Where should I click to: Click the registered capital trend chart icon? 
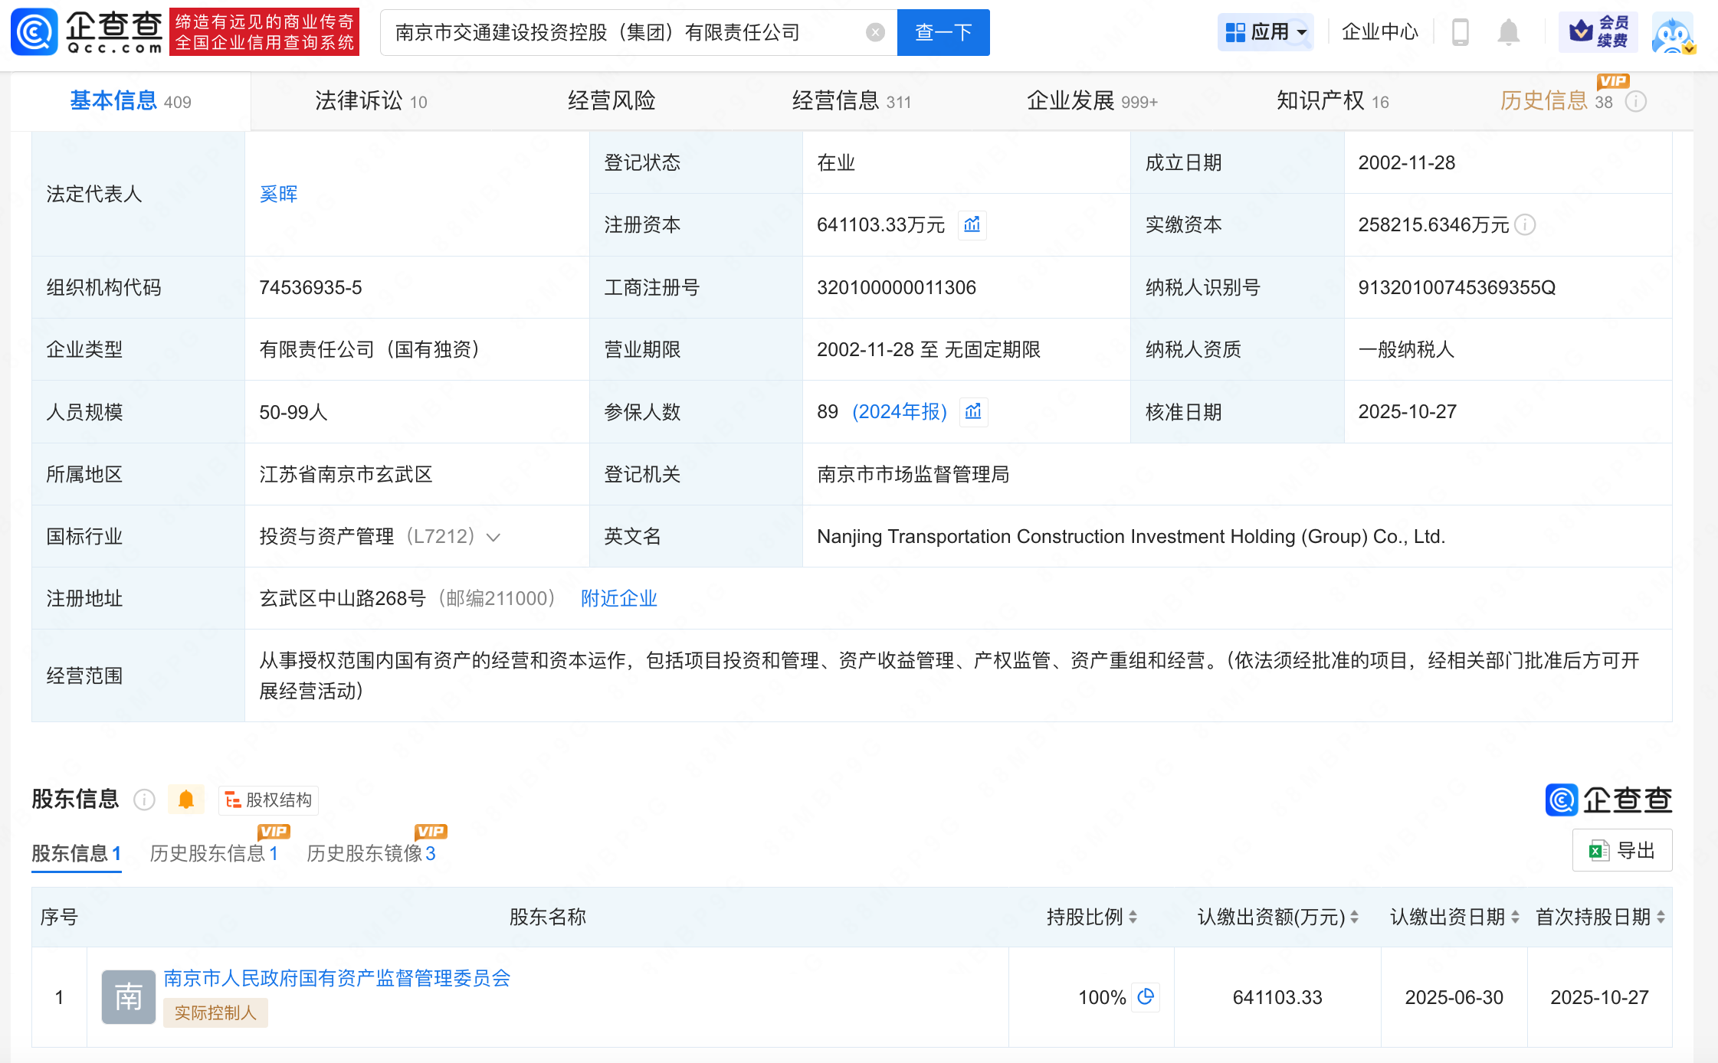[972, 224]
